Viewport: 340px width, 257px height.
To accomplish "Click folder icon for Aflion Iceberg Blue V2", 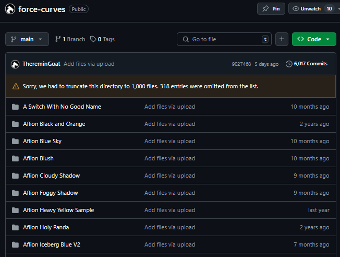I will (x=15, y=244).
